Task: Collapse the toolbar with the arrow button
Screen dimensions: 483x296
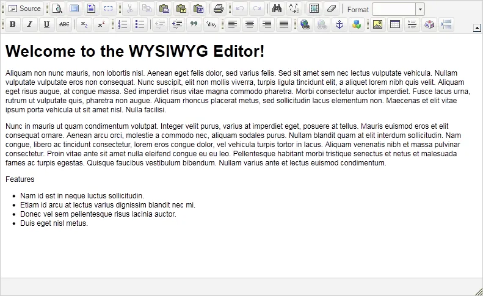Action: click(477, 28)
